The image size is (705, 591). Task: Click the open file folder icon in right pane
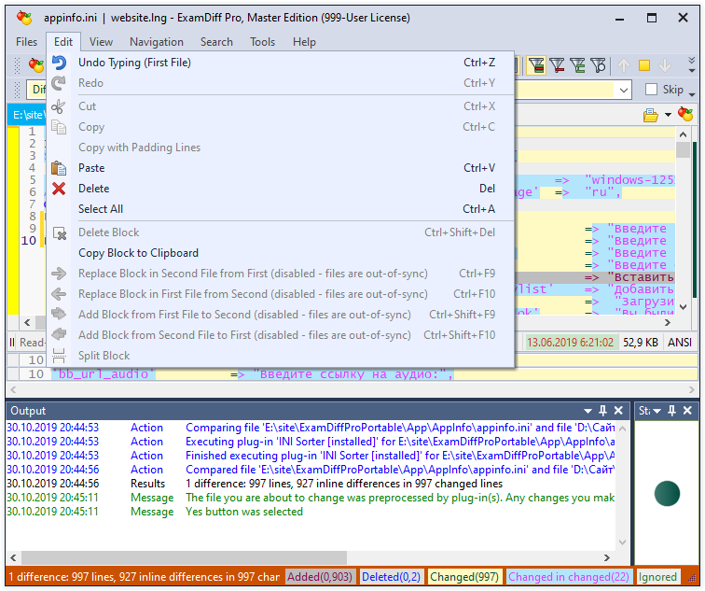point(650,115)
